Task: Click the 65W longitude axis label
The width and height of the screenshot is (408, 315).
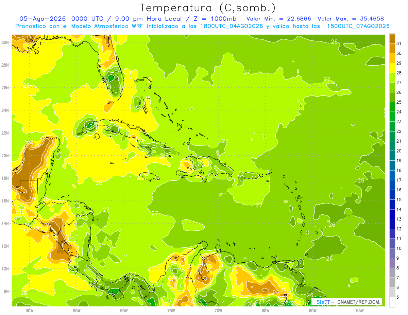Action: (266, 311)
